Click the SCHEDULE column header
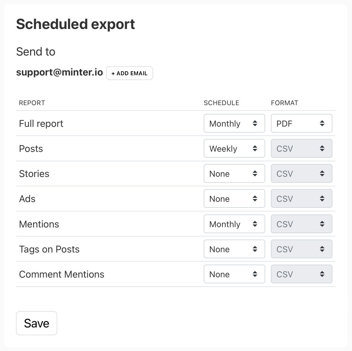Screen dimensions: 352x351 coord(221,103)
